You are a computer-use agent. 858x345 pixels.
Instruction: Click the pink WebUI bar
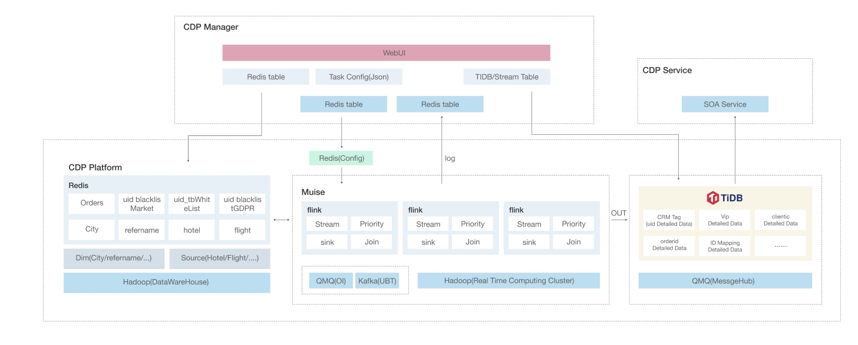point(386,53)
